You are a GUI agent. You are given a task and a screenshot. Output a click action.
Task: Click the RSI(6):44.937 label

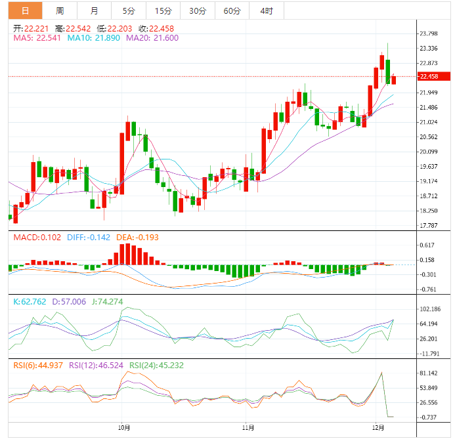(x=38, y=366)
